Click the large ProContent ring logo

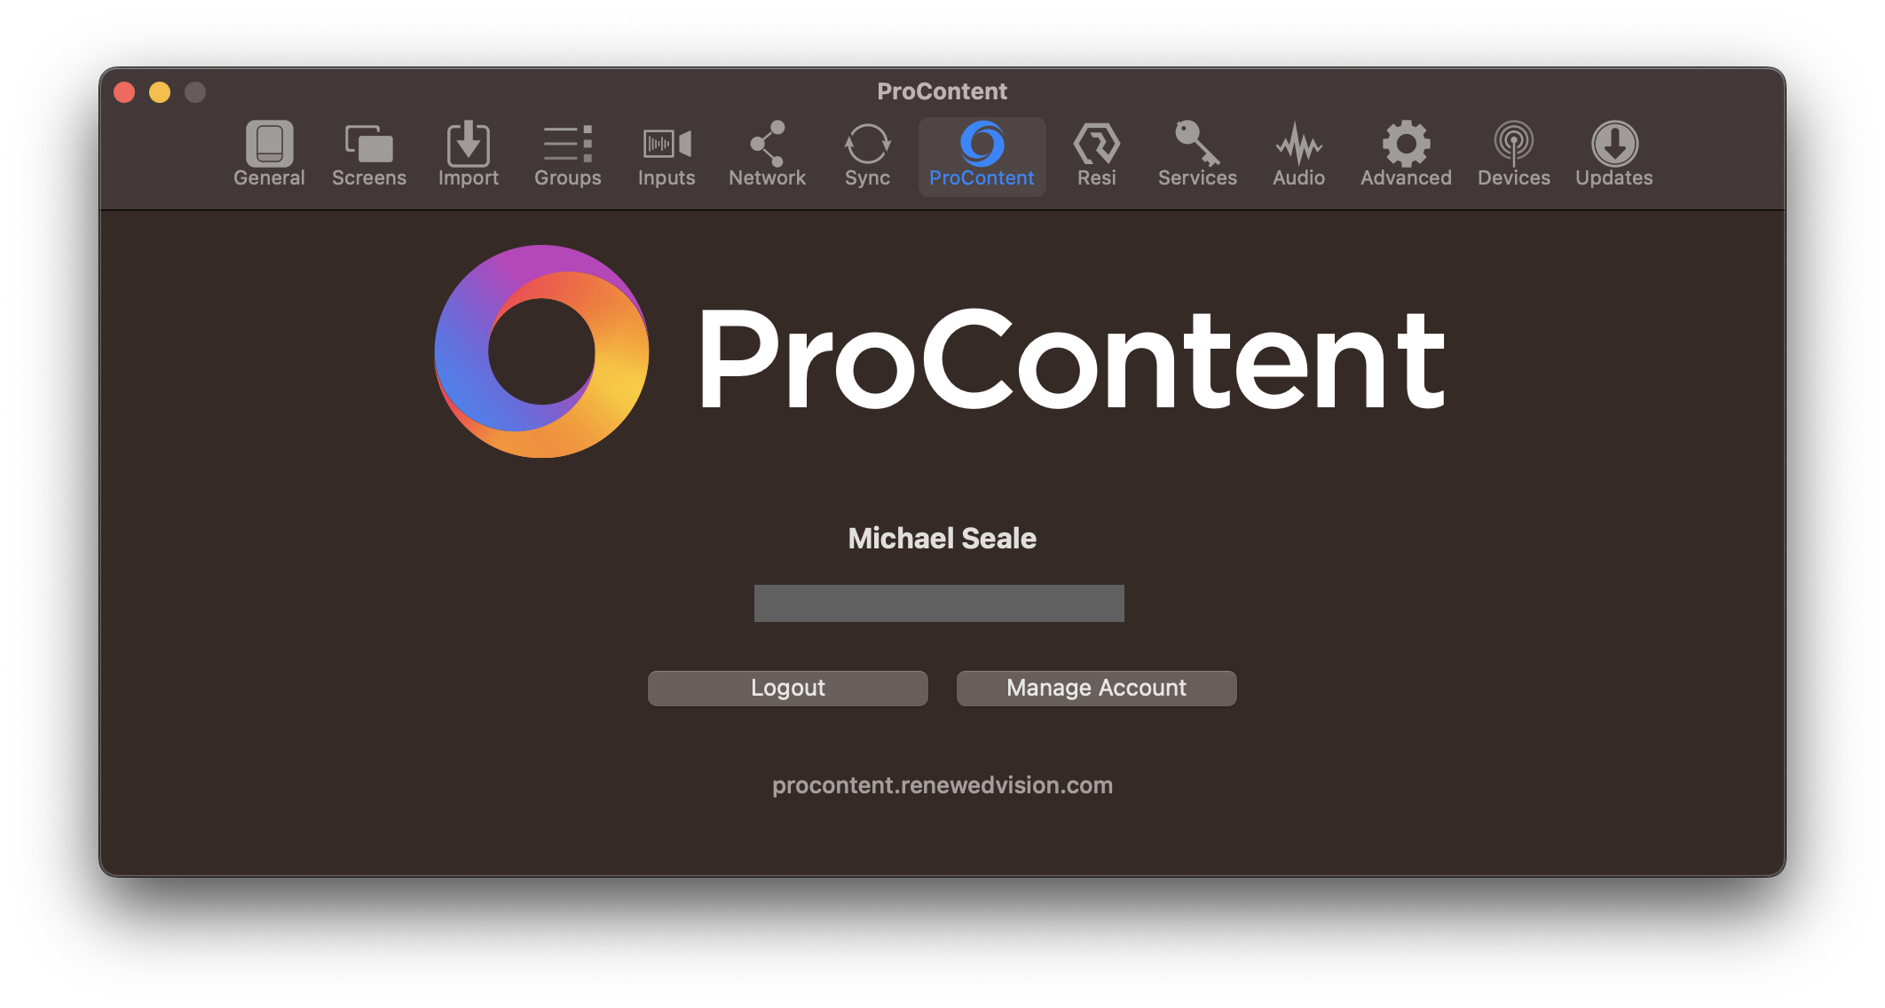pos(541,351)
